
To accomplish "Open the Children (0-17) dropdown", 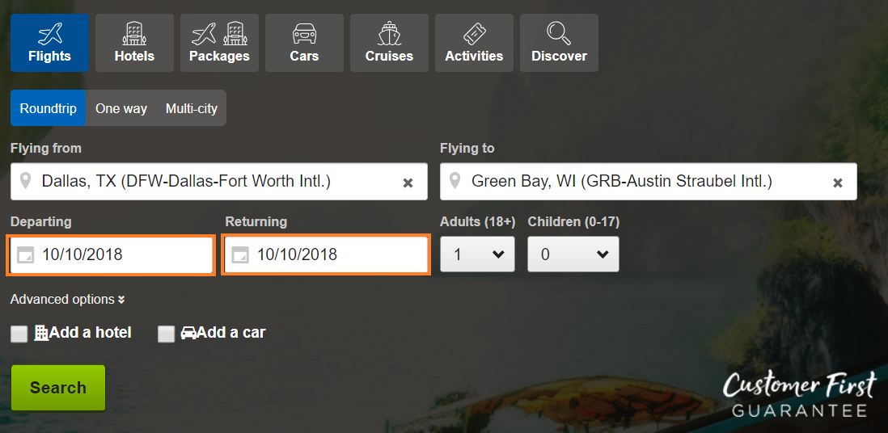I will click(x=573, y=254).
